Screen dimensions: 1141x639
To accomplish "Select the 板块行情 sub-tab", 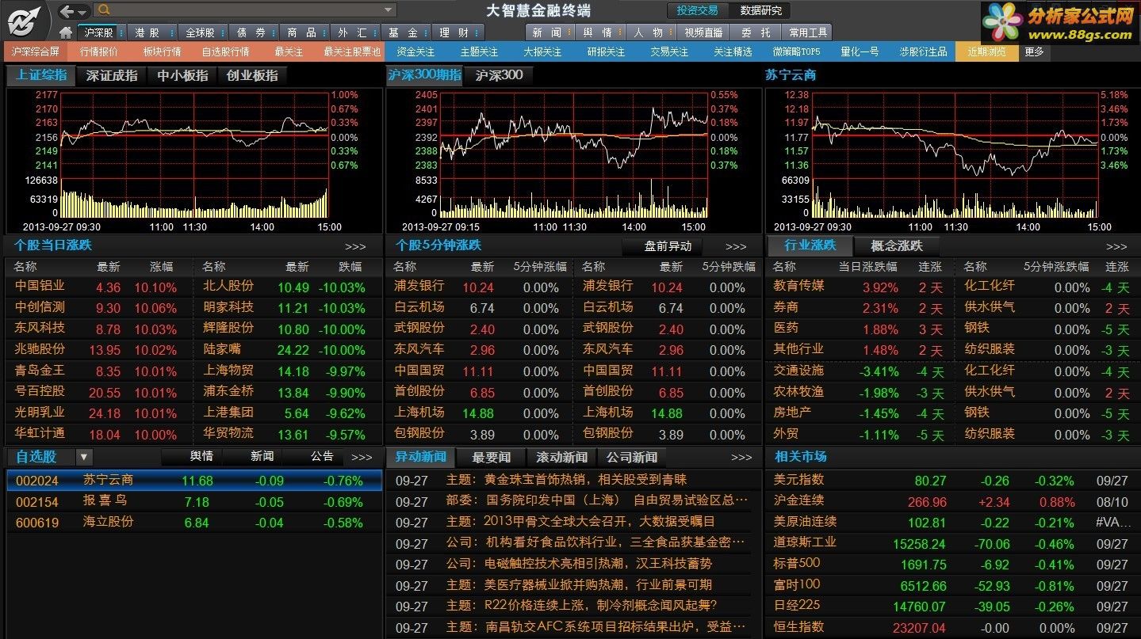I will 163,51.
